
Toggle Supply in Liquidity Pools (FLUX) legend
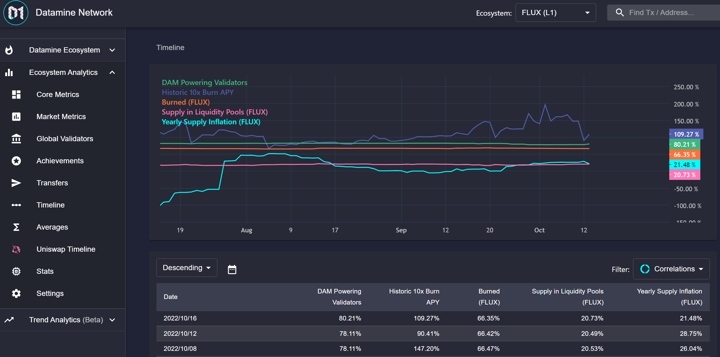[215, 112]
